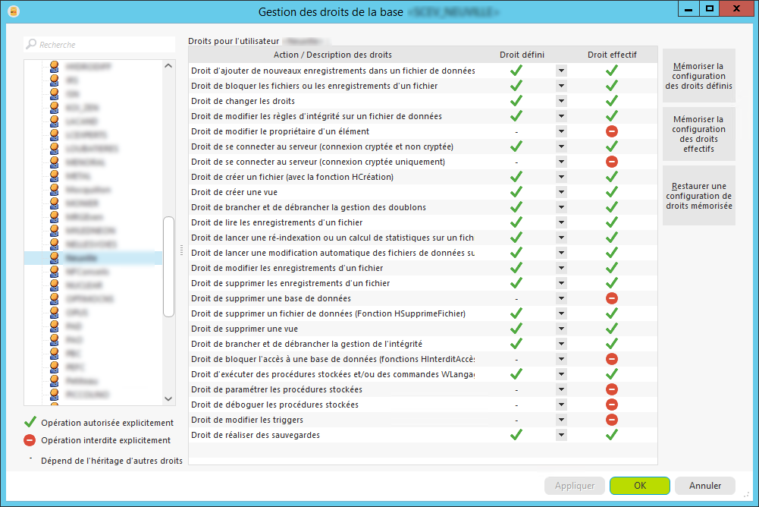Click 'Mémoriser la configuration des droits définis'
This screenshot has height=507, width=759.
tap(698, 76)
